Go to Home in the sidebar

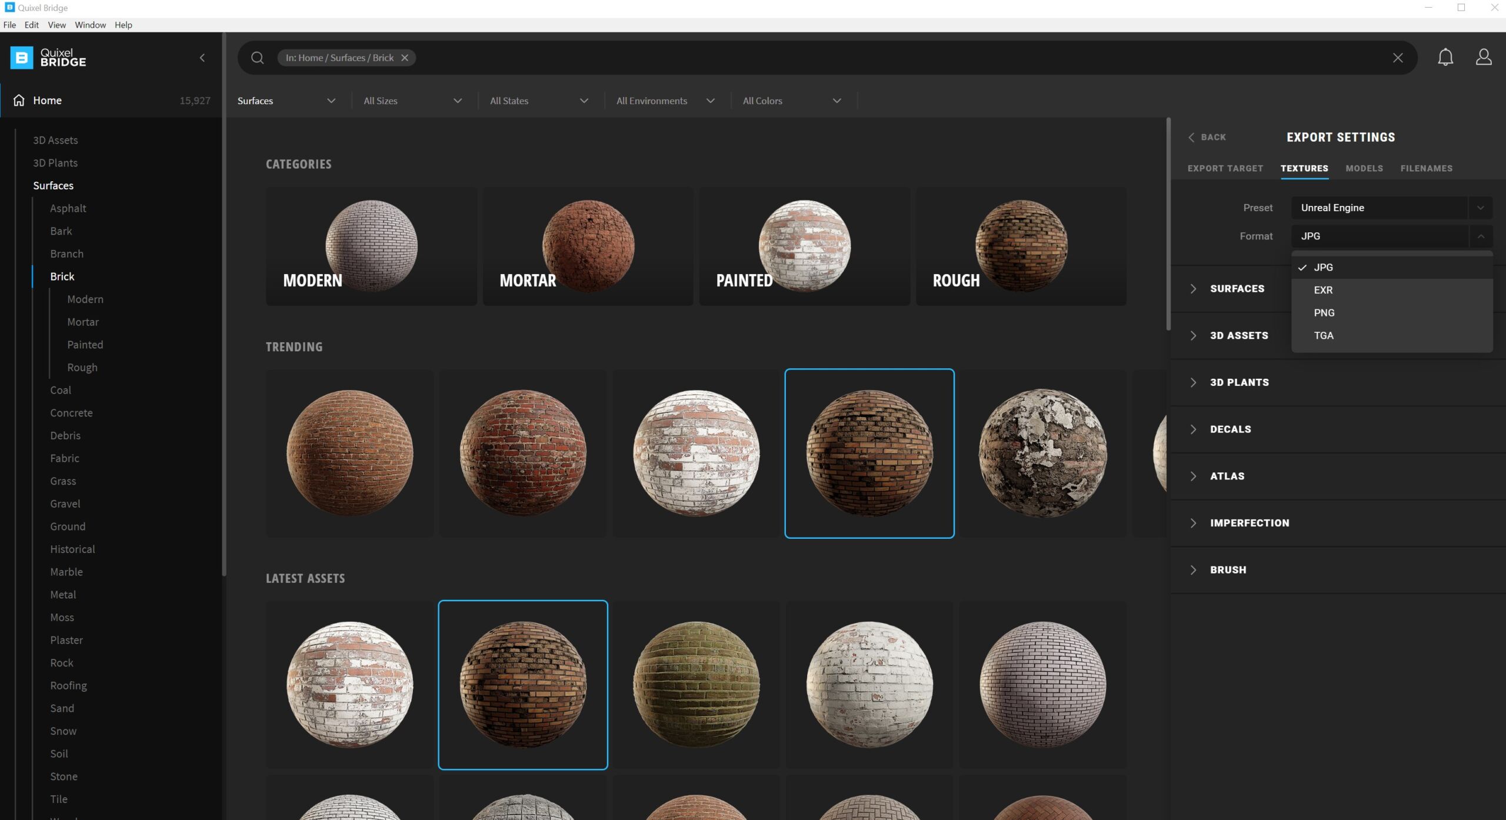112,101
